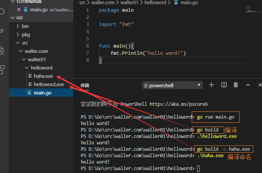Click the fmt.Println("hello word!") statement
The width and height of the screenshot is (262, 173).
(x=148, y=53)
